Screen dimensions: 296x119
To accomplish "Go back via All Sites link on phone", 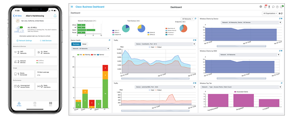I will coord(17,16).
